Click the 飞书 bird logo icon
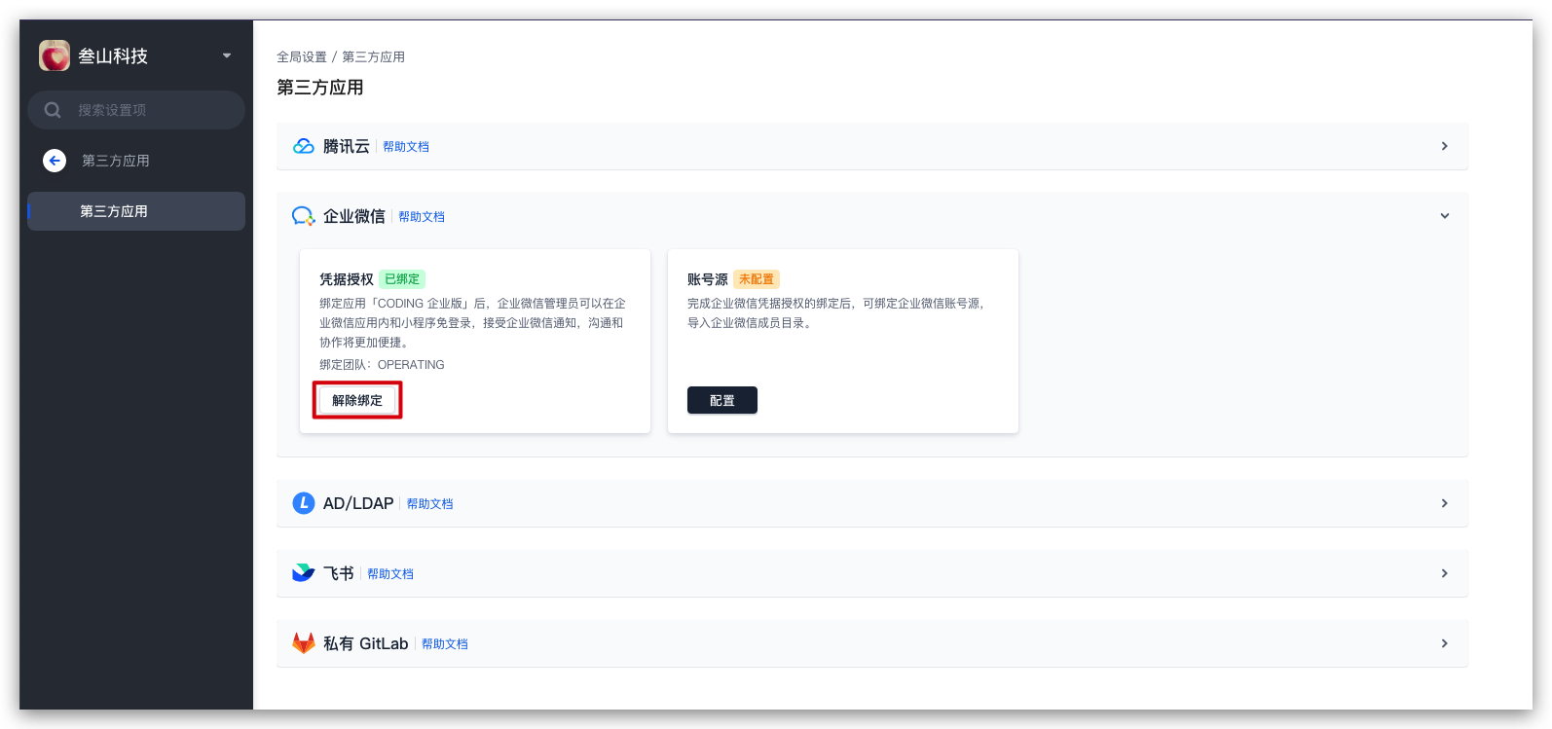The height and width of the screenshot is (729, 1552). tap(304, 573)
